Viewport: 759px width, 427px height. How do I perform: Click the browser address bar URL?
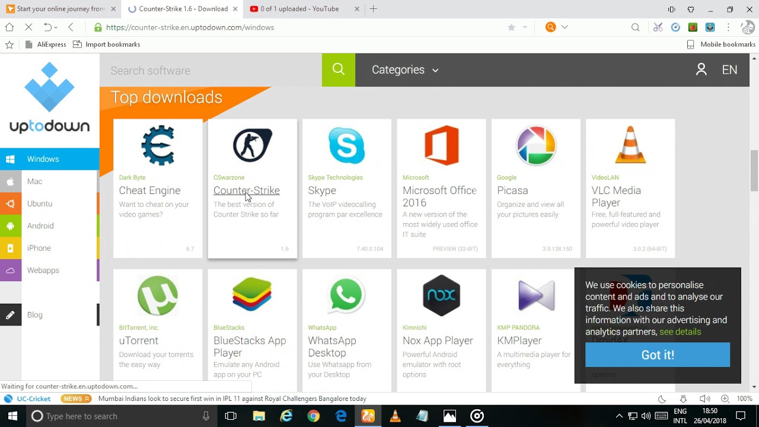click(x=190, y=27)
